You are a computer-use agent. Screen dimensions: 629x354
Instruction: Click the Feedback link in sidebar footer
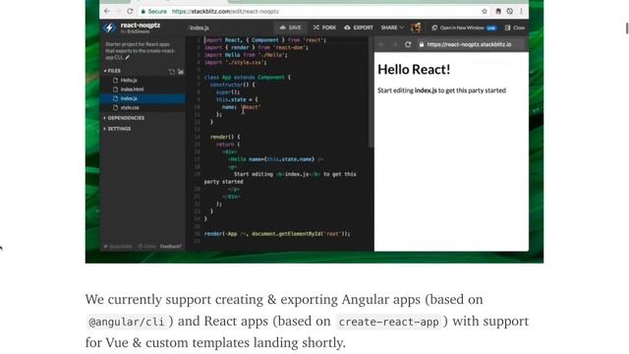pyautogui.click(x=171, y=247)
